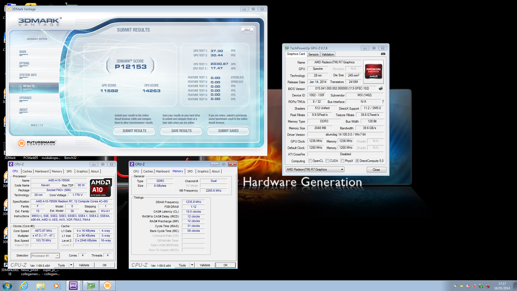Click the Futuremark Corporation logo
Viewport: 517px width, 291px height.
pyautogui.click(x=37, y=143)
